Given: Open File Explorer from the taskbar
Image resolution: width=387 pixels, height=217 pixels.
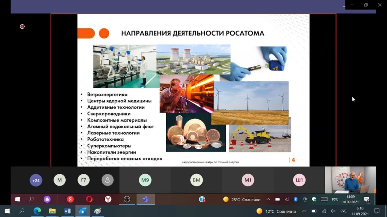Looking at the screenshot, I should pyautogui.click(x=52, y=211).
